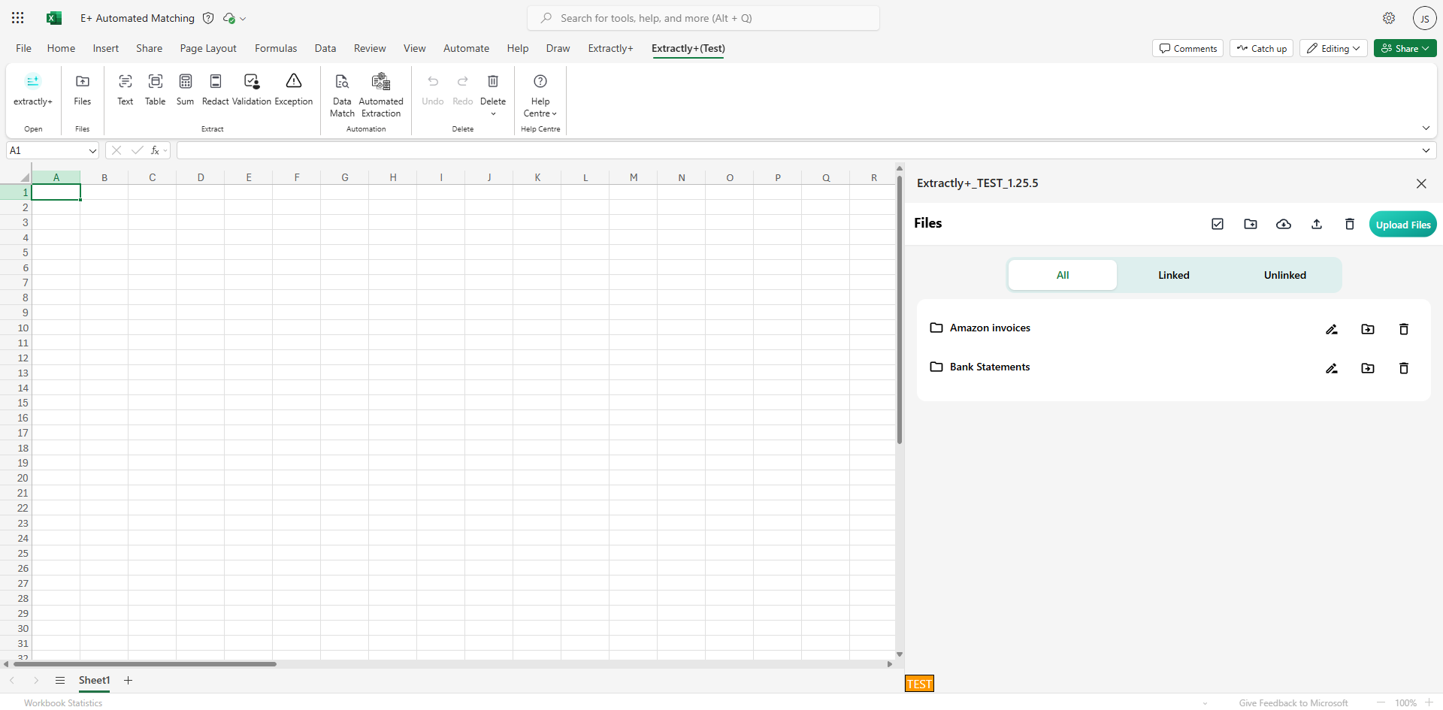
Task: Open the Amazon invoices folder
Action: coord(989,328)
